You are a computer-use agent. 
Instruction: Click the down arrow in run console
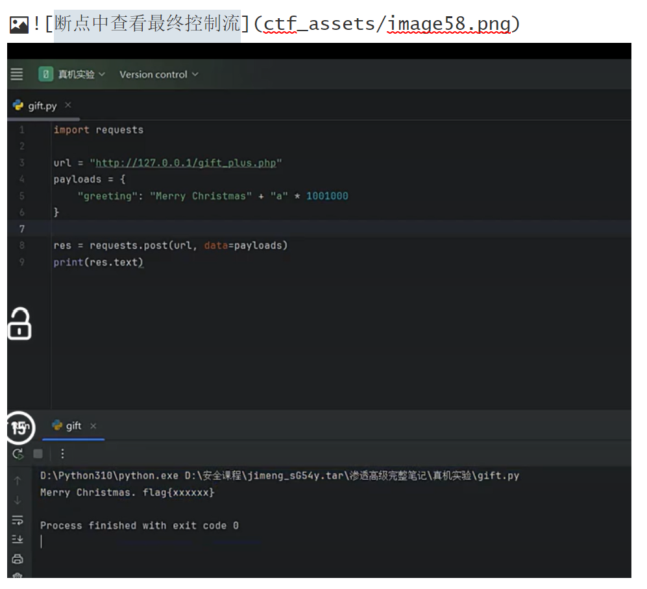[x=18, y=500]
